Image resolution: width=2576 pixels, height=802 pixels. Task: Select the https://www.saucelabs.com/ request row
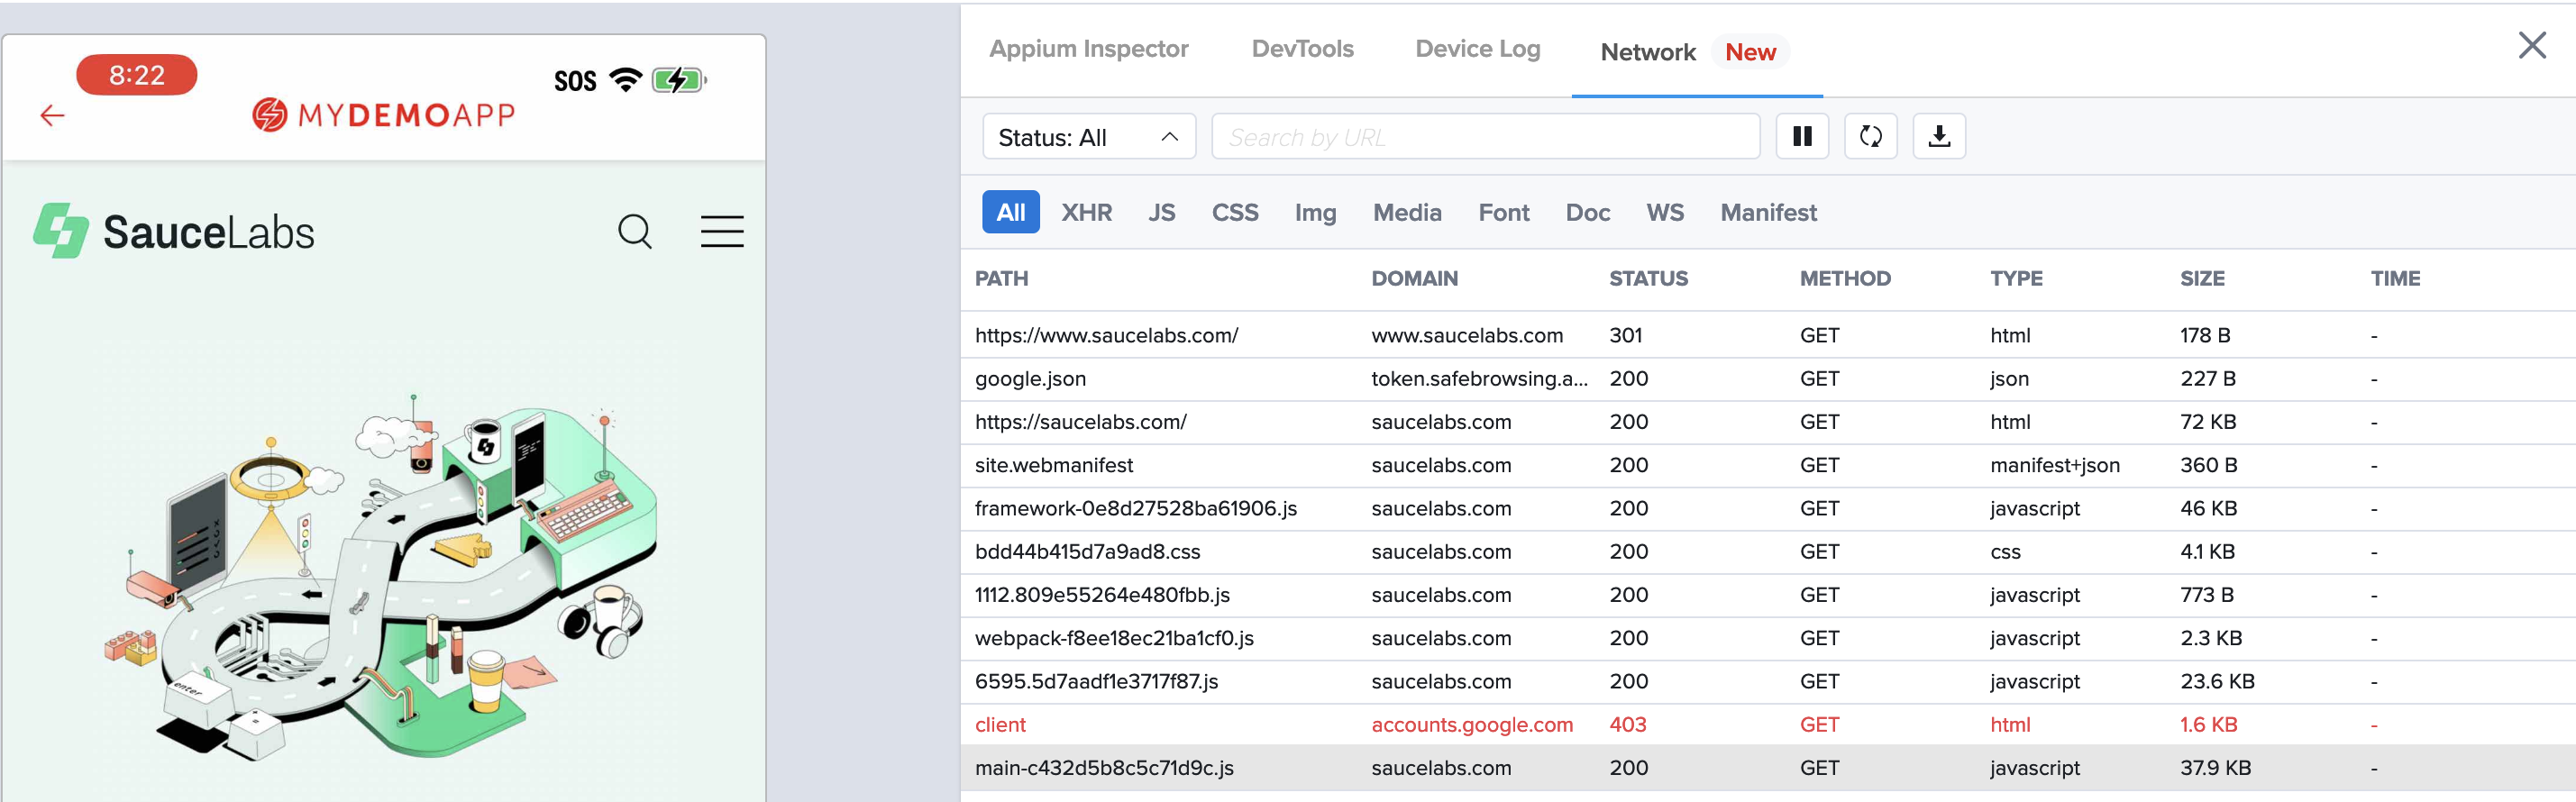1767,335
